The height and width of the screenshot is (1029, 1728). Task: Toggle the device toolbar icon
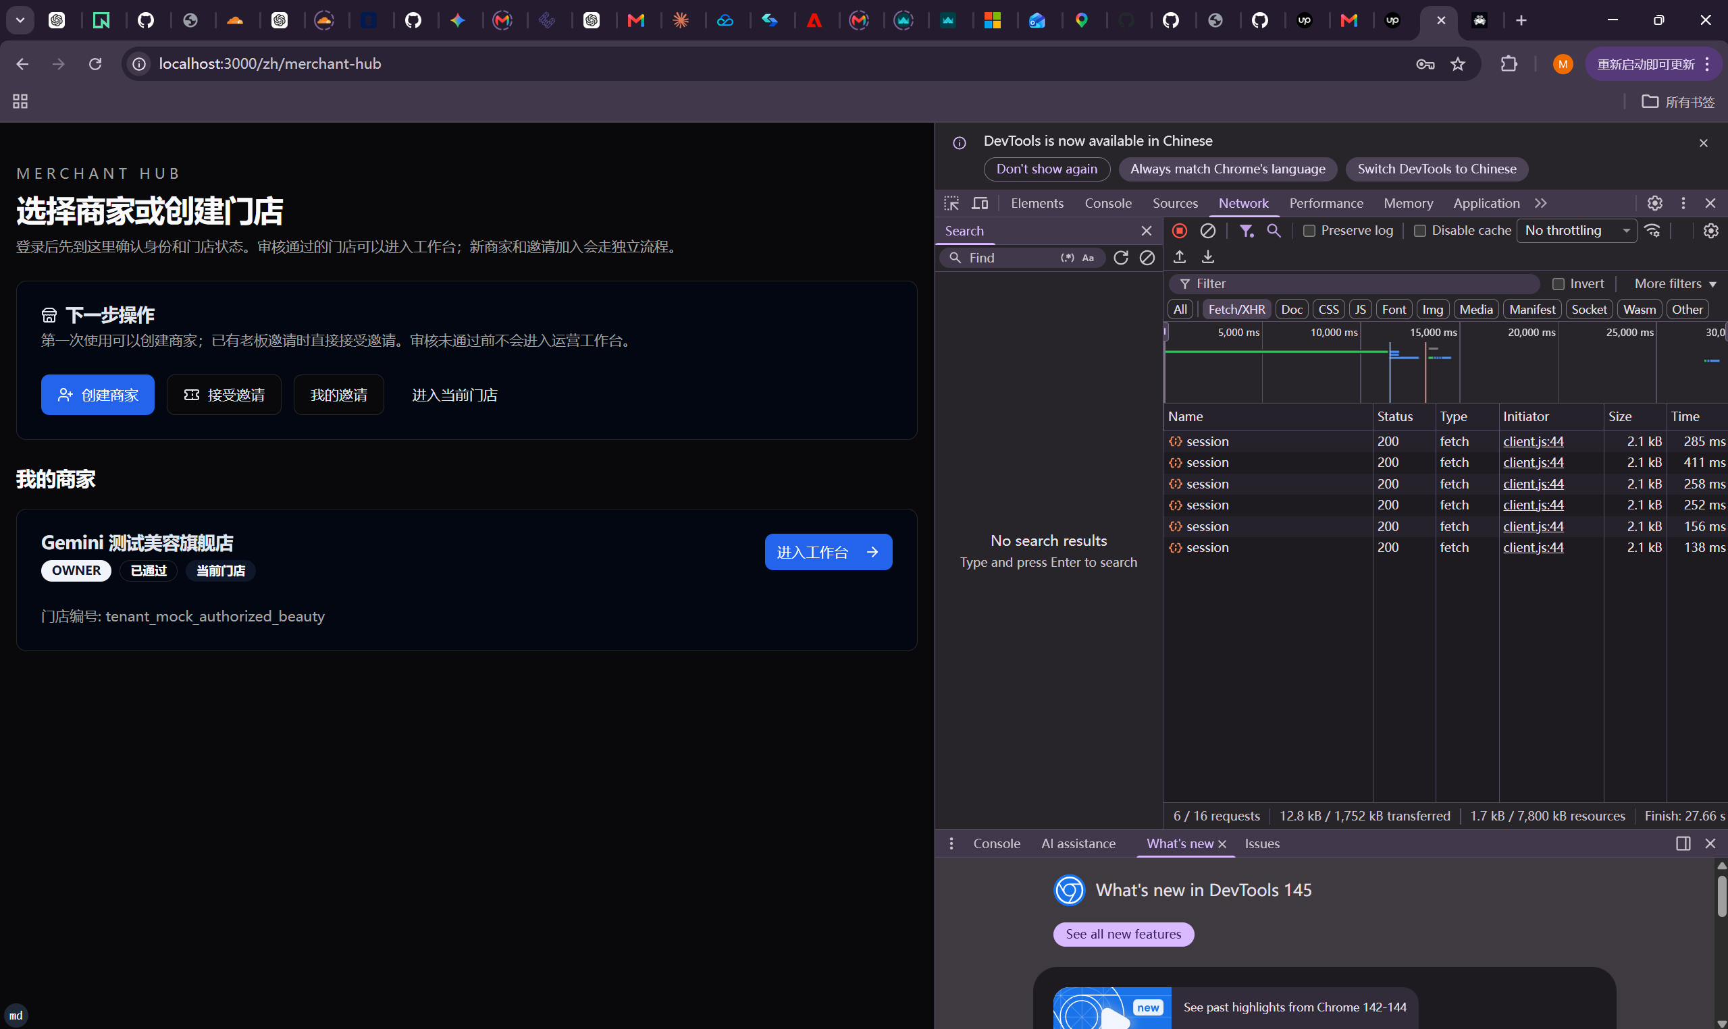(980, 203)
